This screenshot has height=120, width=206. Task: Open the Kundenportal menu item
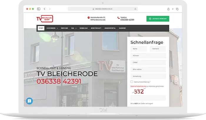pos(110,28)
